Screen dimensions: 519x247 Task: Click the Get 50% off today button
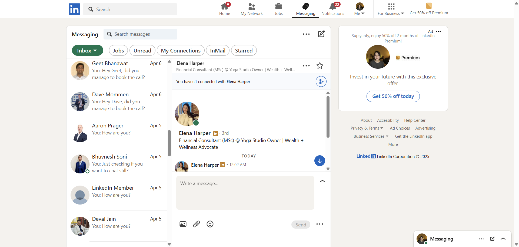pyautogui.click(x=393, y=96)
